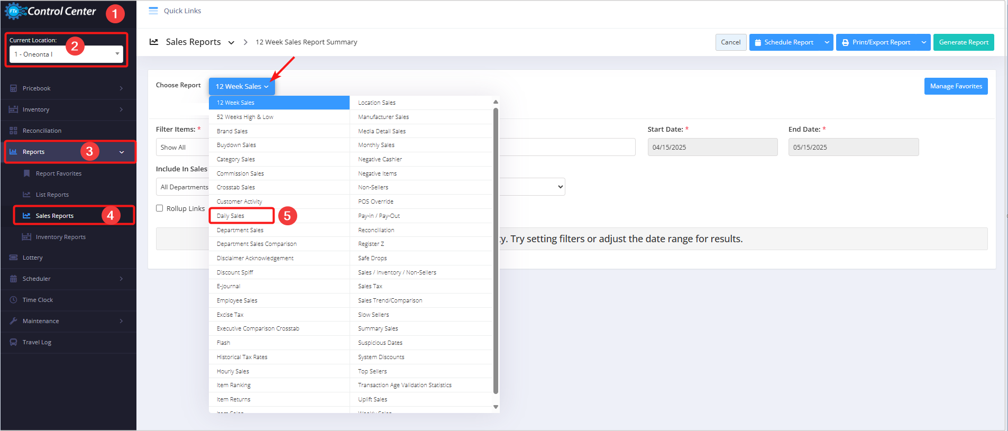The width and height of the screenshot is (1008, 431).
Task: Click the calendar icon on Schedule Report
Action: tap(758, 42)
